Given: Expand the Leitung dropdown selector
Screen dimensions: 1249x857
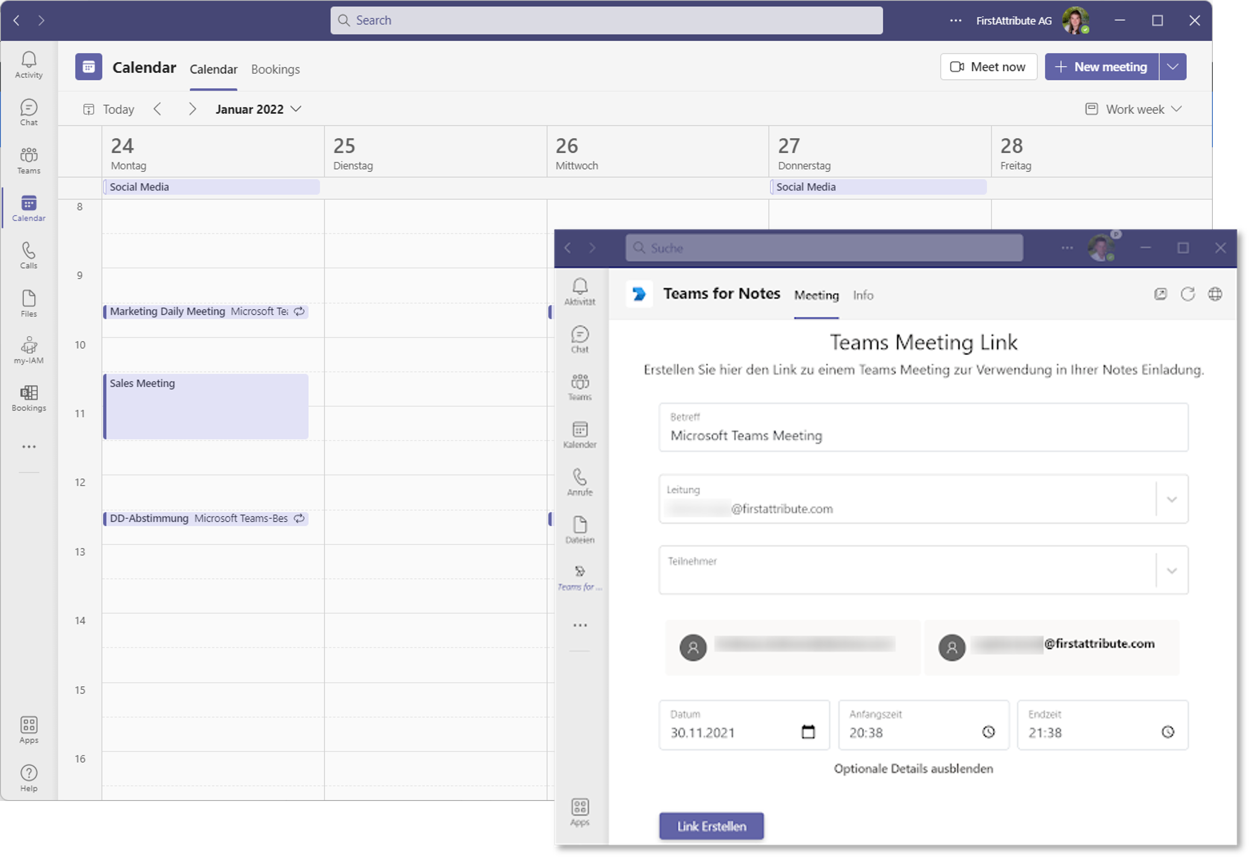Looking at the screenshot, I should click(x=1170, y=499).
